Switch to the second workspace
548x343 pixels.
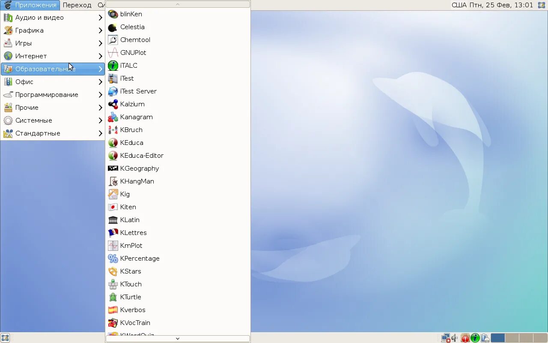tap(512, 338)
